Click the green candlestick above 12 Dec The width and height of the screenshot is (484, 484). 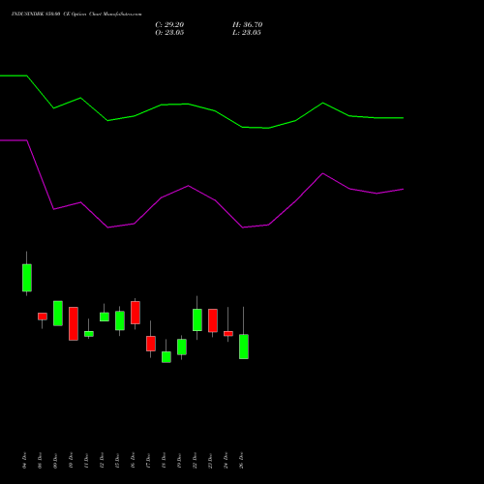(105, 317)
